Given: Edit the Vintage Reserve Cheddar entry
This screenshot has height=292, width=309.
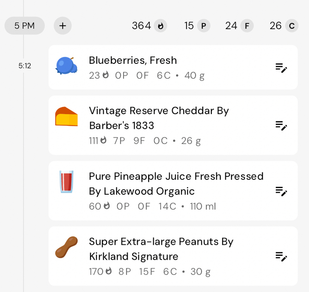Looking at the screenshot, I should pos(281,125).
